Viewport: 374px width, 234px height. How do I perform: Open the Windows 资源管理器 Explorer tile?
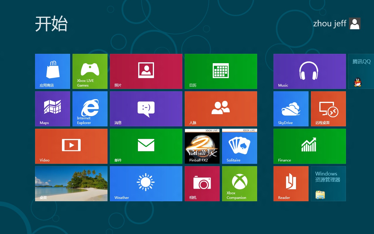pos(328,184)
